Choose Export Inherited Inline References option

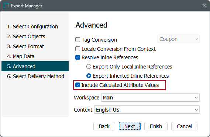click(x=89, y=76)
